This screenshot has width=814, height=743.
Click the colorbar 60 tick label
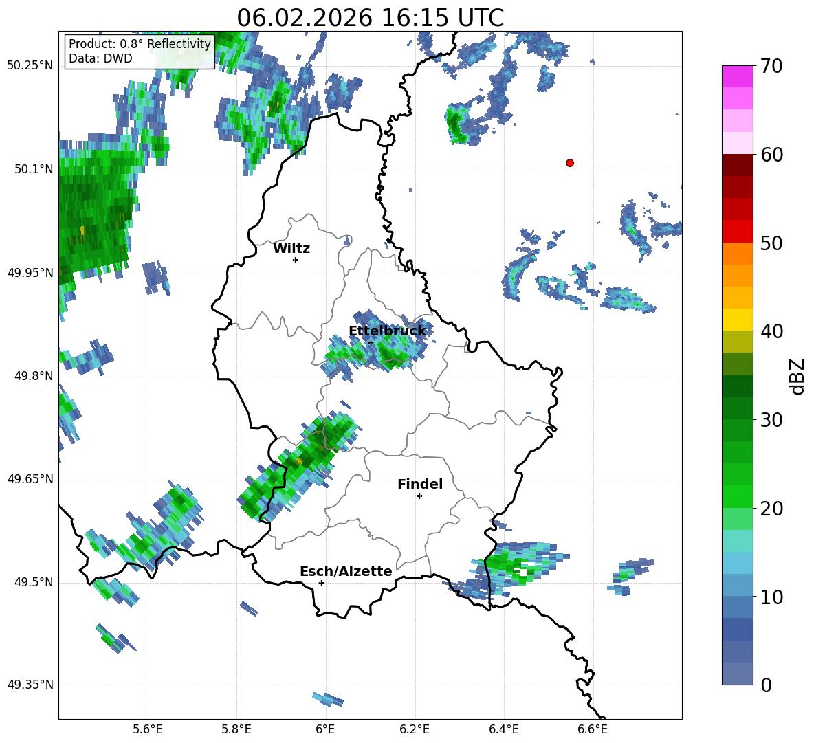tap(771, 155)
